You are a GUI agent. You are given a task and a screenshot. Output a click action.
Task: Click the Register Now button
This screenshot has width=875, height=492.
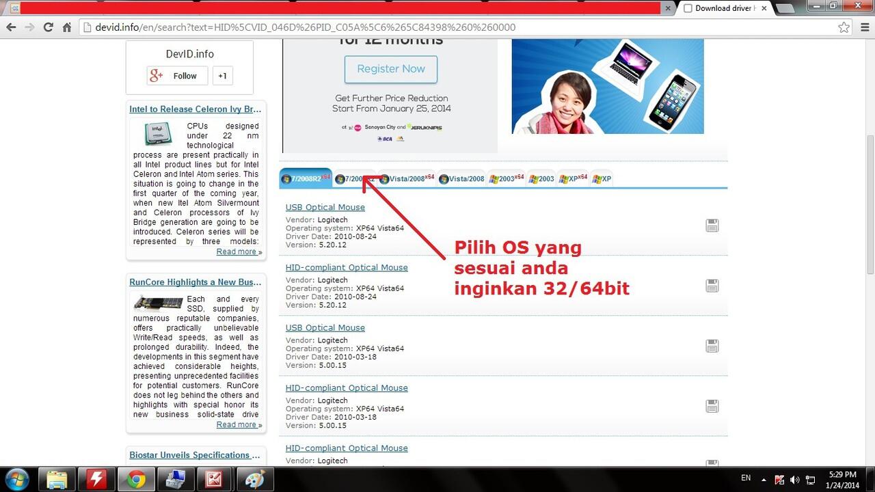[x=390, y=69]
